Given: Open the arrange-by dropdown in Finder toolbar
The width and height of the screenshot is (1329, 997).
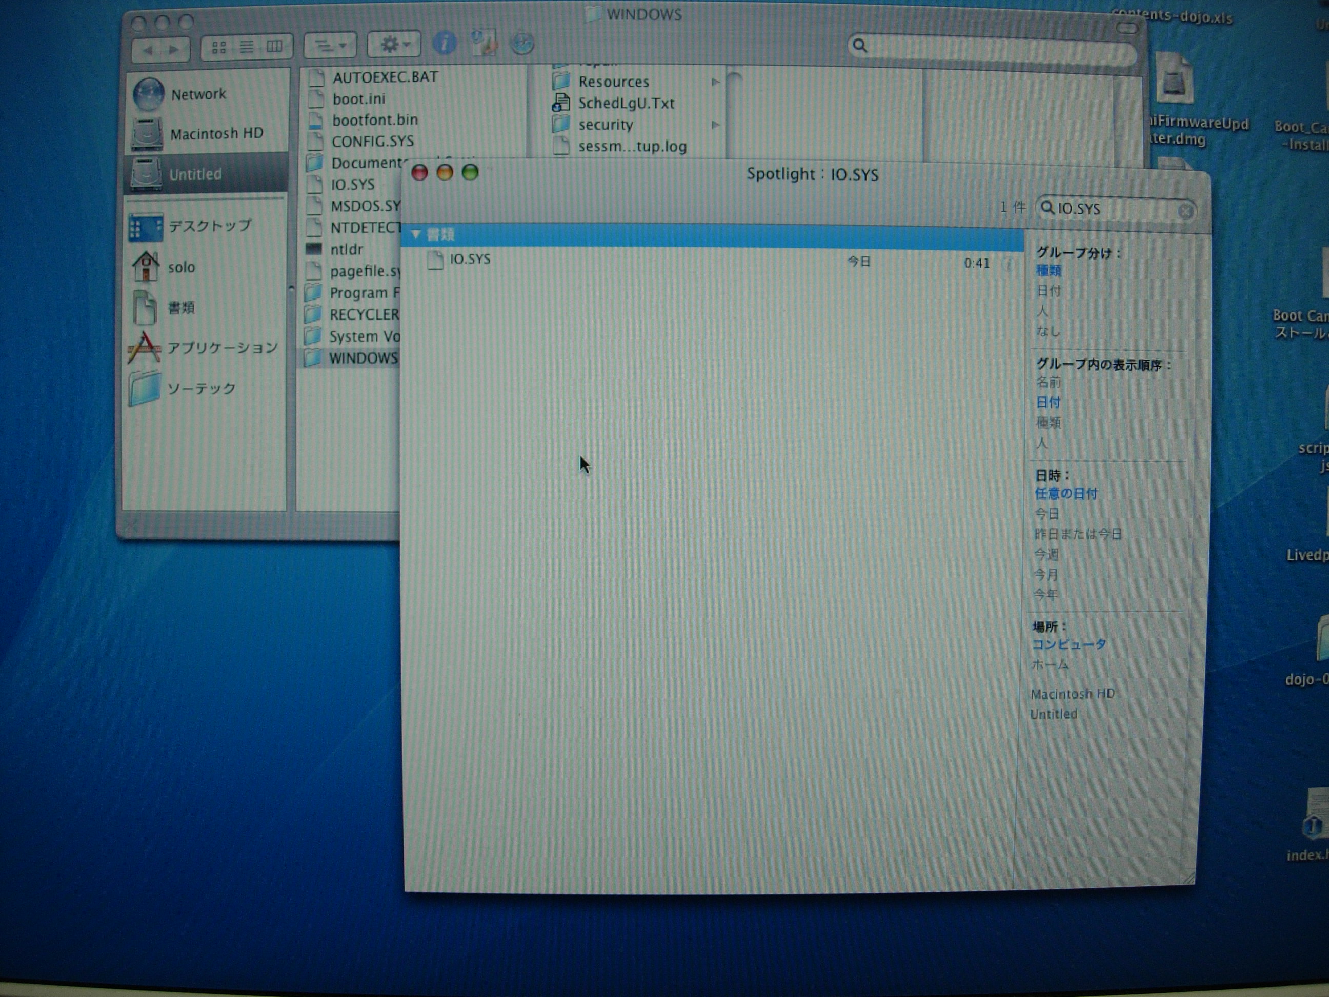Looking at the screenshot, I should 330,45.
